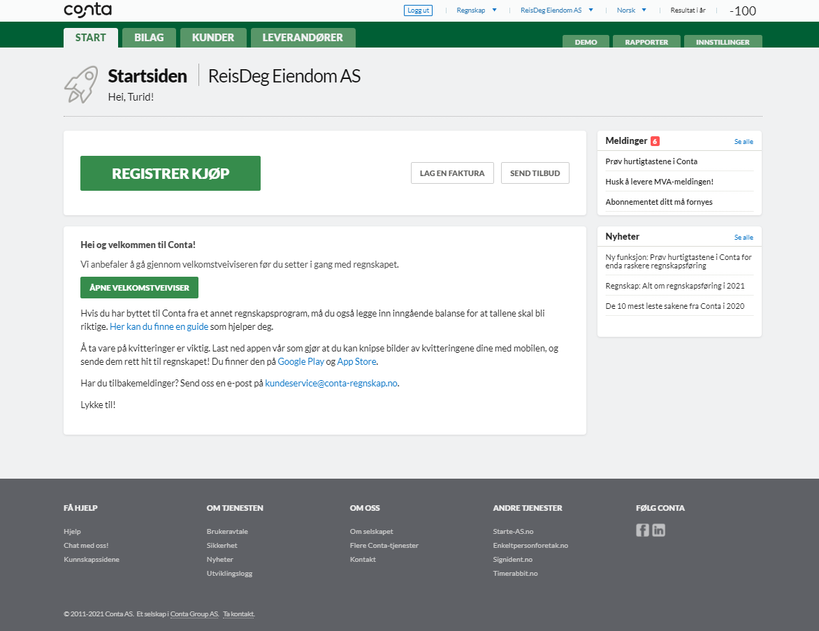Click the SEND TILBUD button
819x631 pixels.
[x=535, y=173]
